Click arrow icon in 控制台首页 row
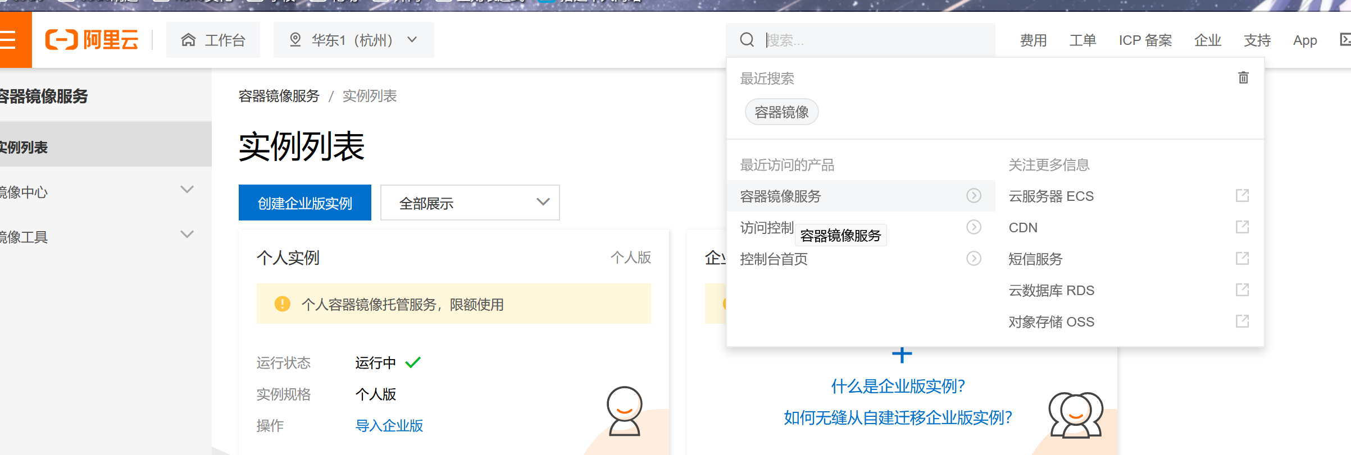The height and width of the screenshot is (455, 1351). click(974, 258)
